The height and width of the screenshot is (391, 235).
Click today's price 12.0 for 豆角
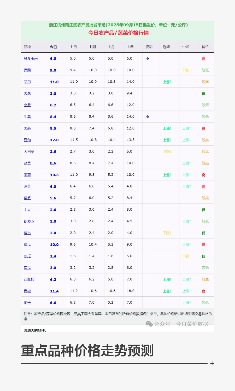(54, 140)
